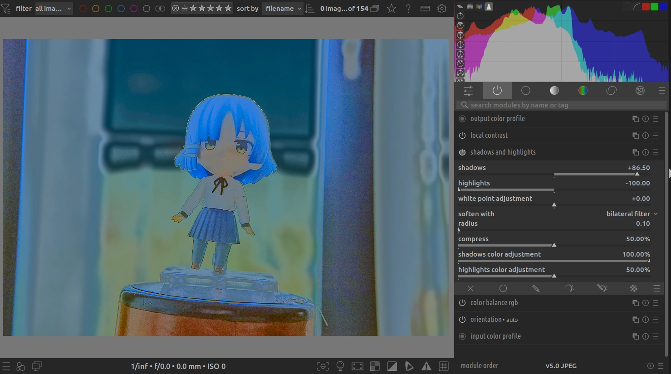
Task: Collapse the shadows and highlights module
Action: (x=503, y=152)
